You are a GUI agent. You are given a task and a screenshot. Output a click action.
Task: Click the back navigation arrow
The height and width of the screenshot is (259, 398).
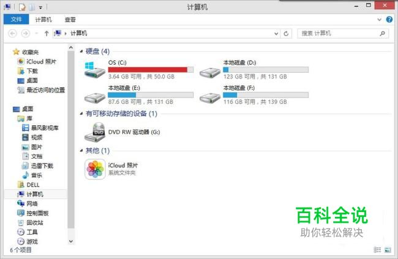point(13,34)
